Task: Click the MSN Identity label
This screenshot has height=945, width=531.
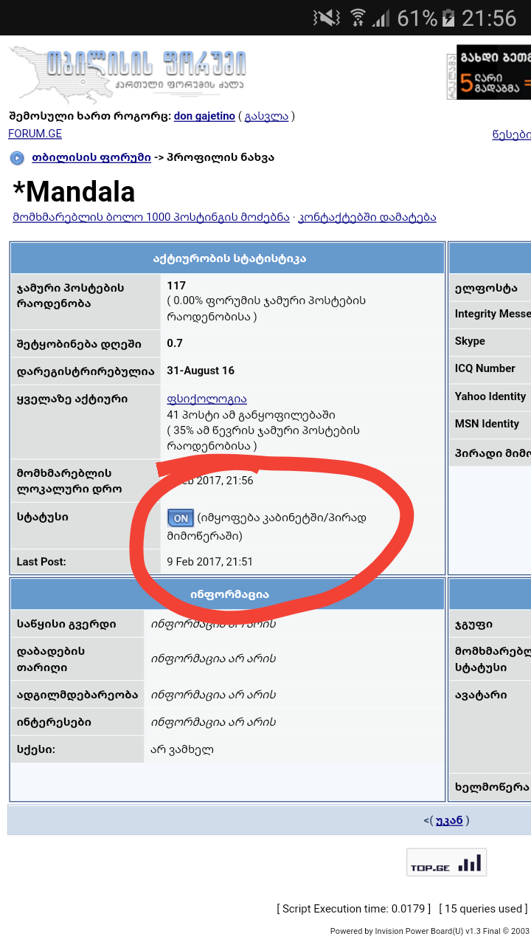Action: [x=487, y=423]
